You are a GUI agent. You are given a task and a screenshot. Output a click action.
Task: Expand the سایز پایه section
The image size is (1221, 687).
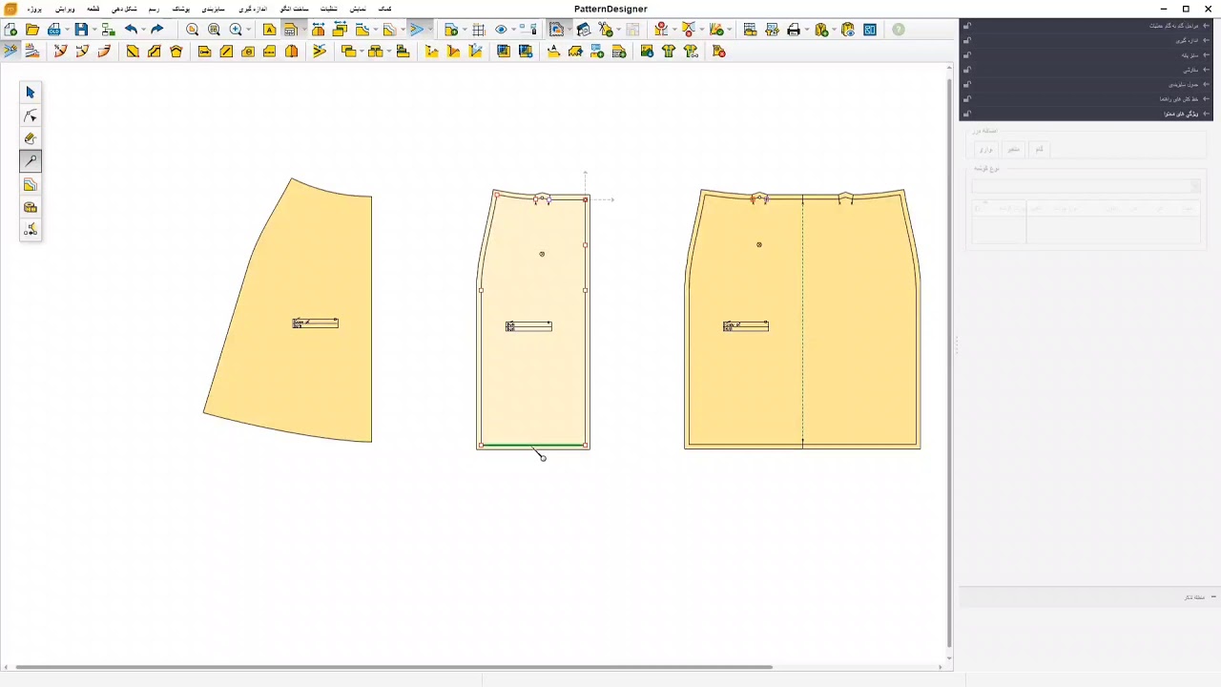coord(1207,55)
